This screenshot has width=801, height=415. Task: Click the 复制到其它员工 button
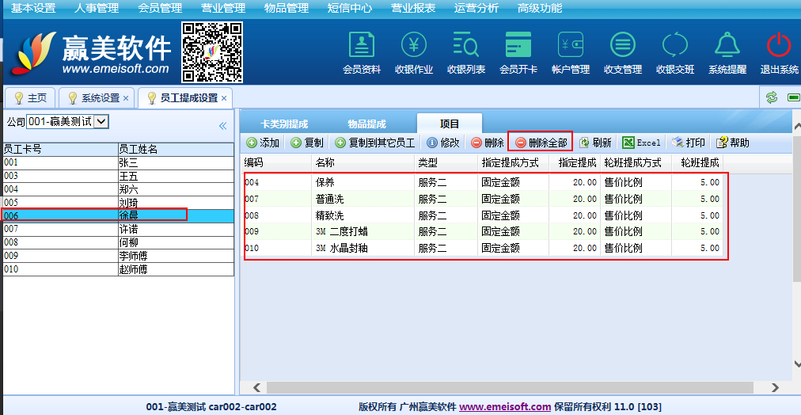375,143
